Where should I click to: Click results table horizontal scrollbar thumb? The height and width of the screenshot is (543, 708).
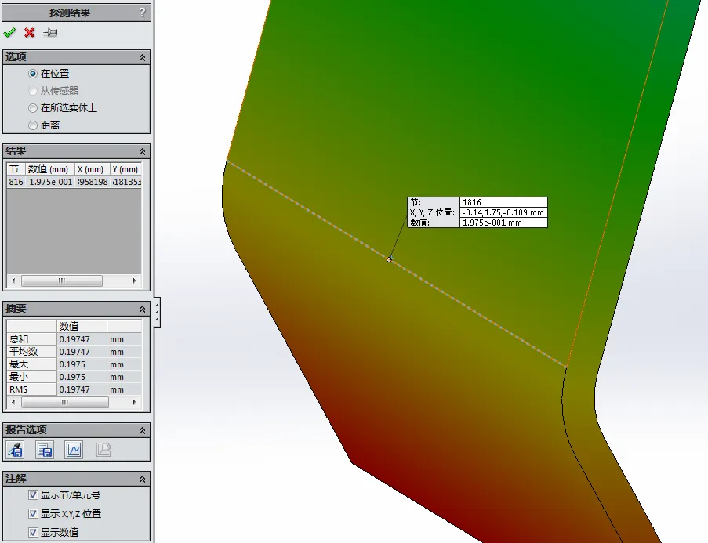62,281
